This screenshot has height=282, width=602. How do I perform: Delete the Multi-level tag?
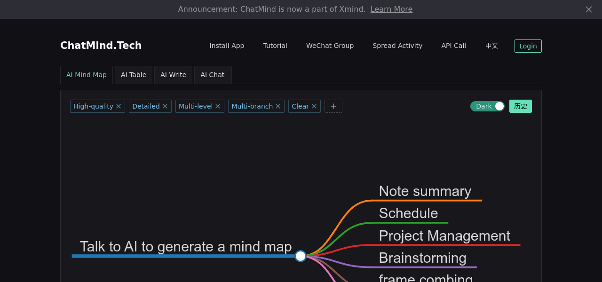click(218, 106)
